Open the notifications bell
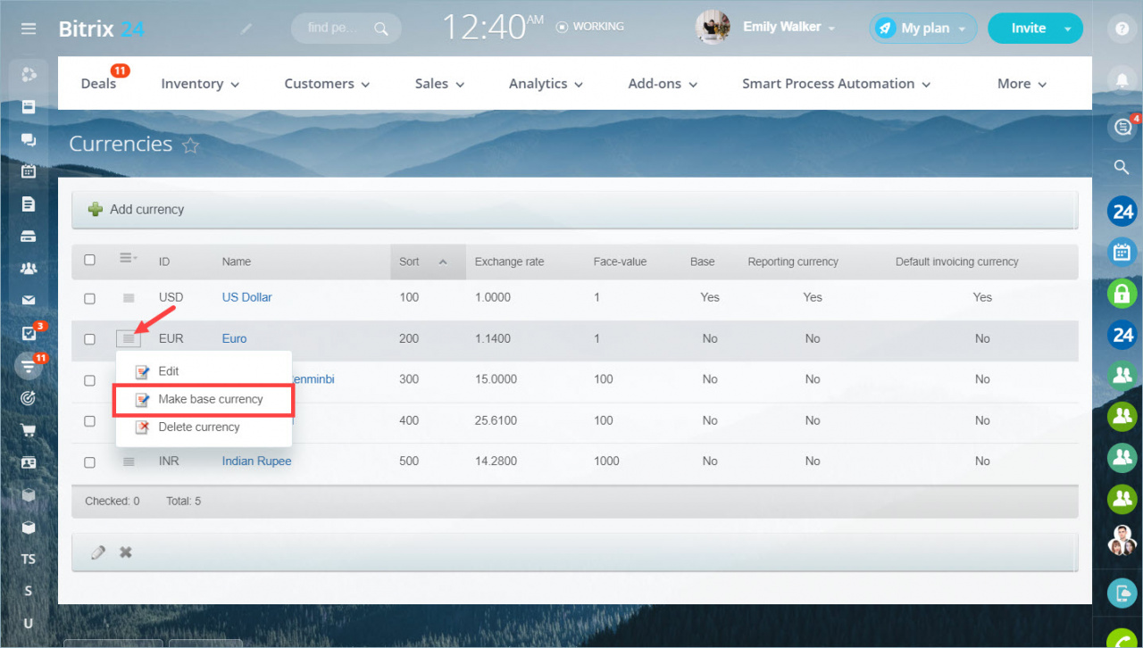1143x648 pixels. pos(1122,80)
